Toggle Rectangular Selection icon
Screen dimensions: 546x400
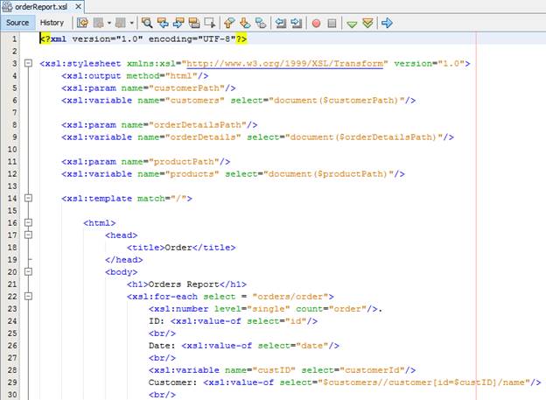coord(210,23)
